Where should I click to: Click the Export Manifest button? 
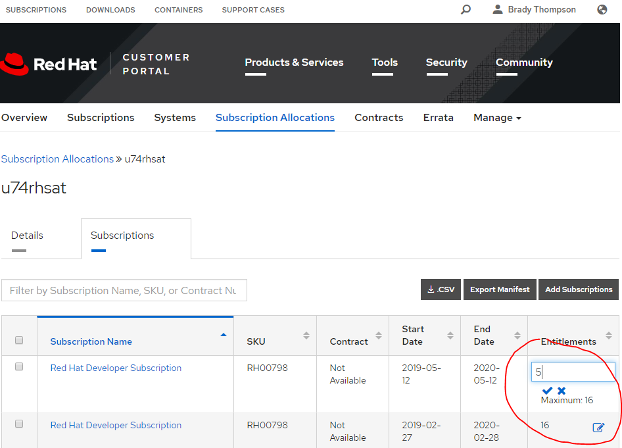pyautogui.click(x=500, y=289)
